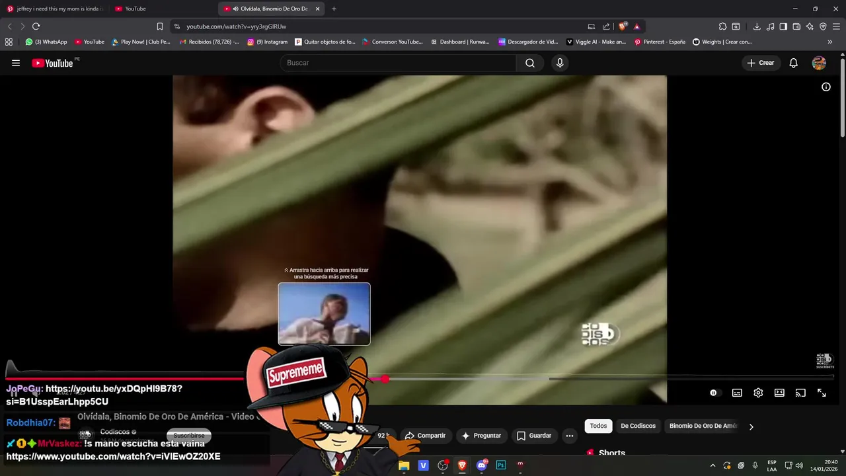Open File Explorer from the taskbar
Viewport: 846px width, 476px height.
404,465
